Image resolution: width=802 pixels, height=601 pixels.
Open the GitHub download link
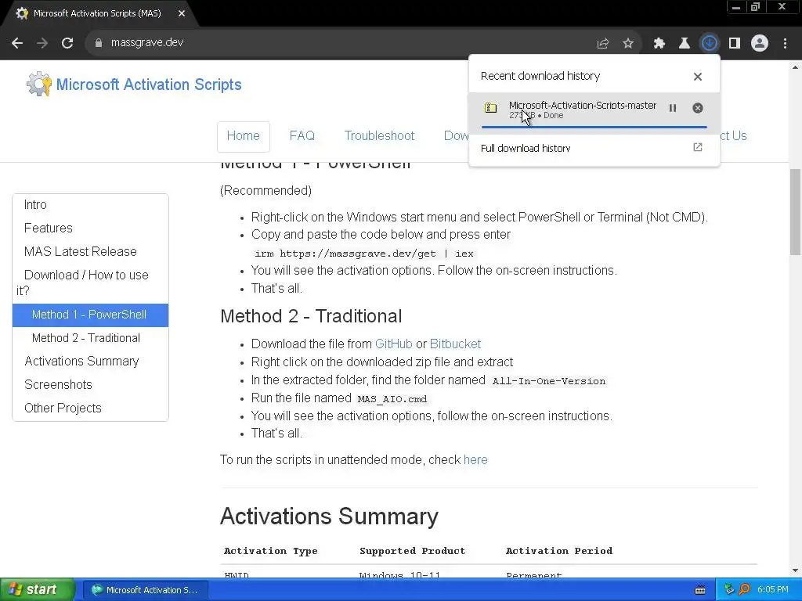393,344
